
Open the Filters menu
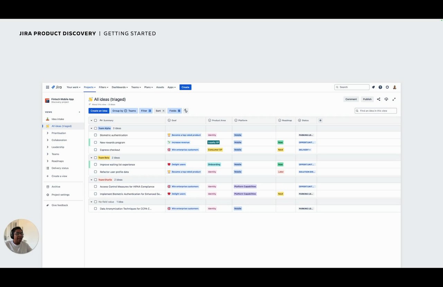(x=103, y=87)
